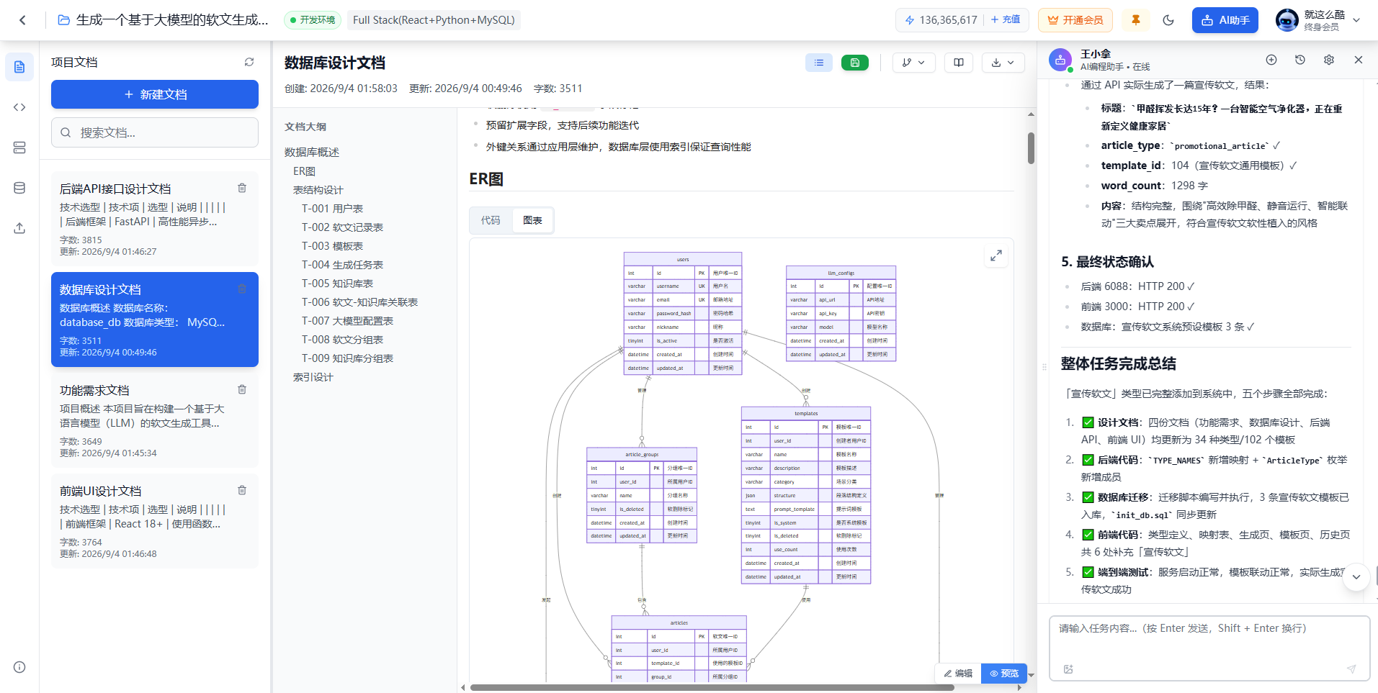The height and width of the screenshot is (693, 1378).
Task: Click the 搜索文档 search field
Action: [x=155, y=132]
